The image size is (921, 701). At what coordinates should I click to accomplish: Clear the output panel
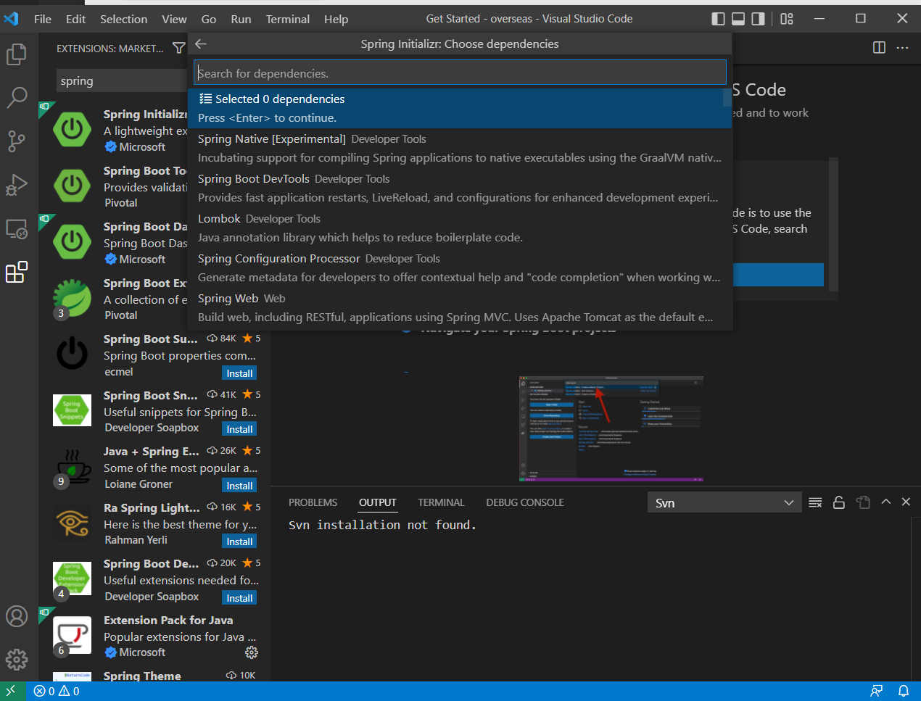pyautogui.click(x=815, y=502)
